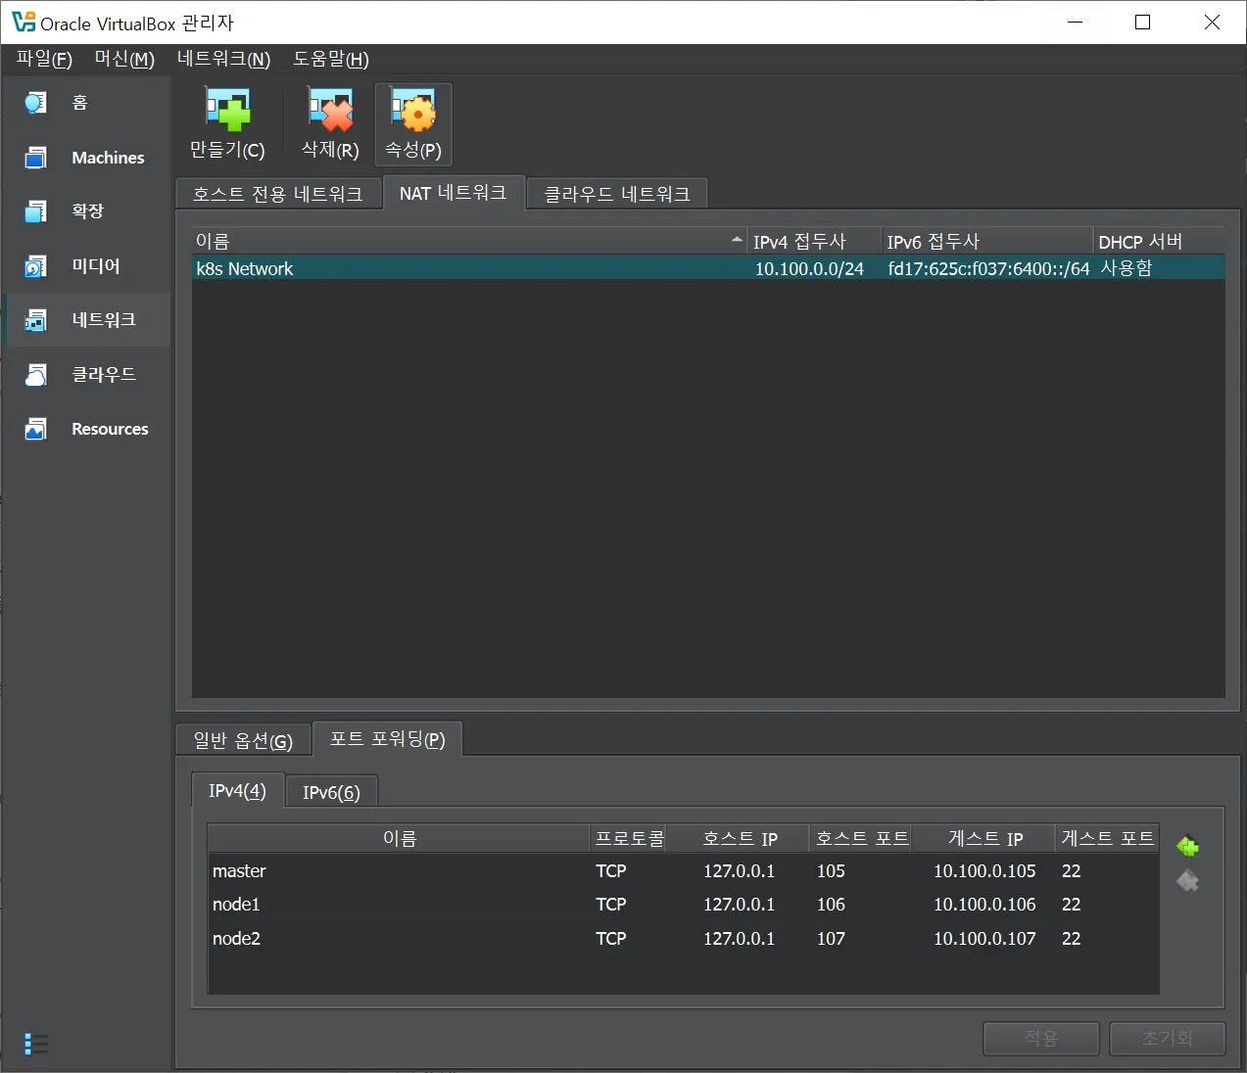Click the port forwarding 이름 column header
Viewport: 1247px width, 1073px height.
coord(400,838)
